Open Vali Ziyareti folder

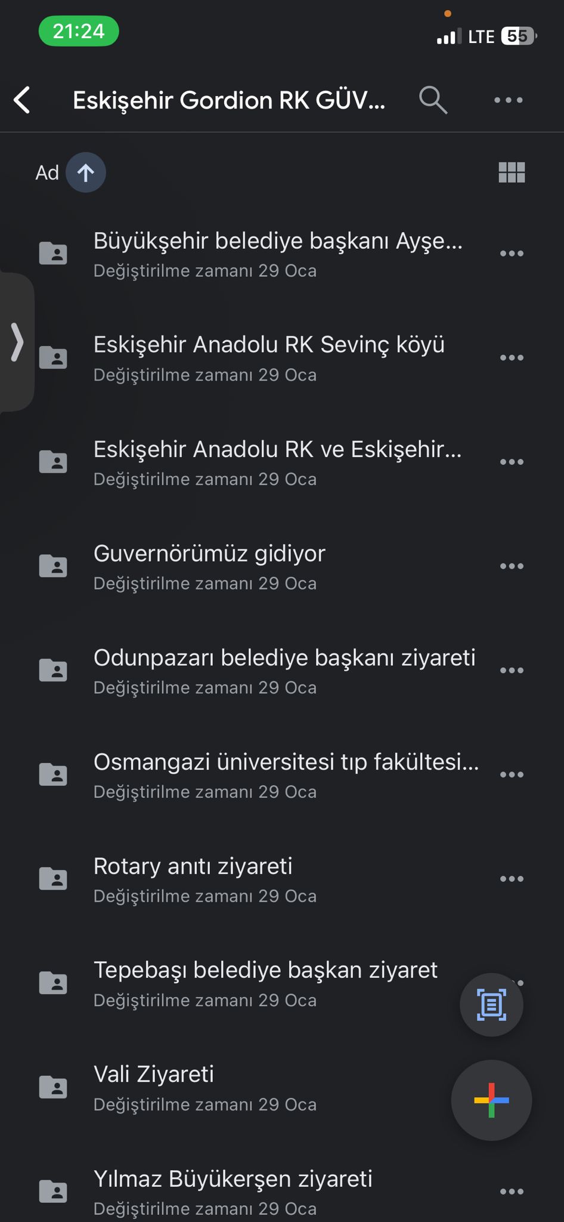[x=154, y=1075]
